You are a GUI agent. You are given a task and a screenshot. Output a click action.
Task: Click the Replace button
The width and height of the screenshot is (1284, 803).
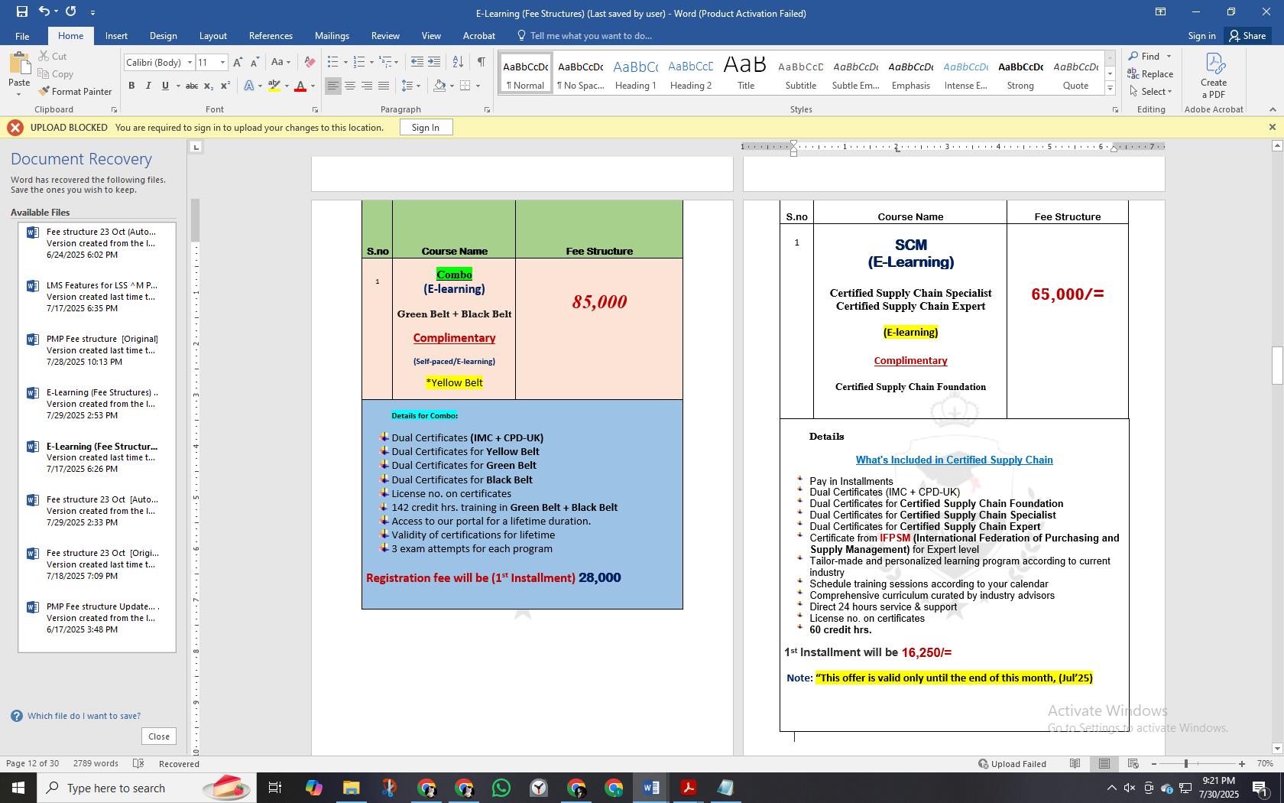(1151, 74)
